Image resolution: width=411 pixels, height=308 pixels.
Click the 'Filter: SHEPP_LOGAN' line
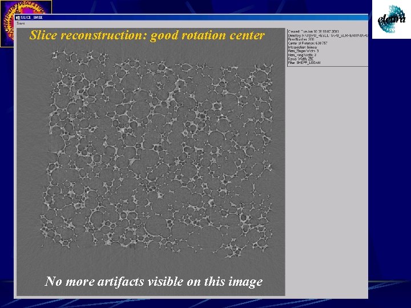[x=304, y=63]
